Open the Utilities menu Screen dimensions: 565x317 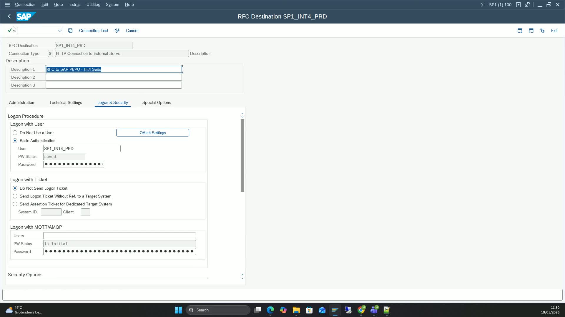[93, 5]
